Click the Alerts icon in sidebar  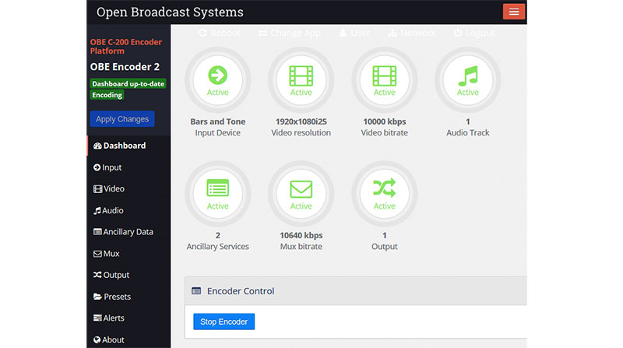tap(97, 318)
